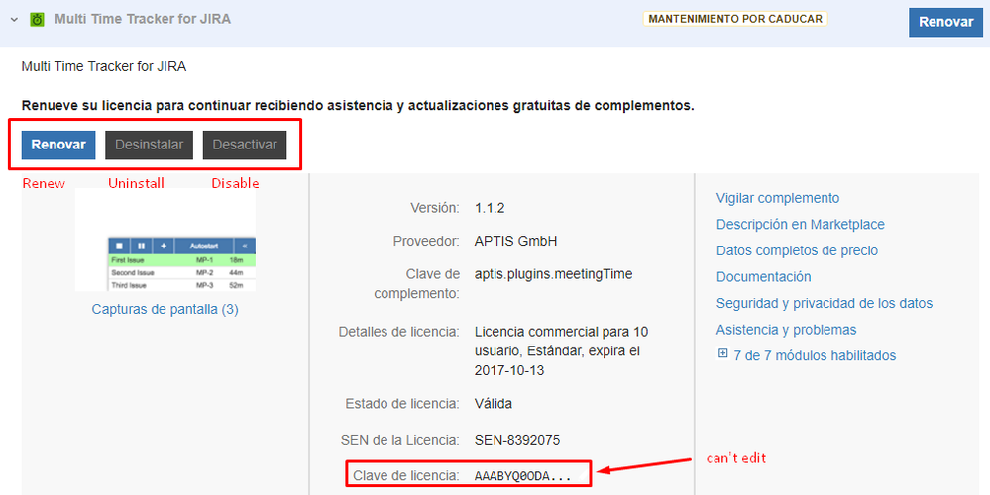Select the aptis.plugins.meetingTime add-on key
Image resolution: width=990 pixels, height=495 pixels.
point(553,274)
